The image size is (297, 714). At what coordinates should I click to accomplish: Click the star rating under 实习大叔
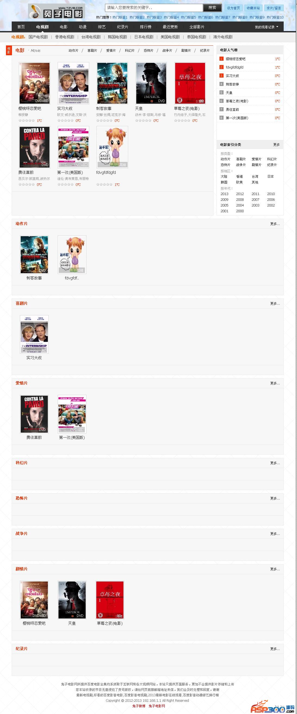[66, 121]
